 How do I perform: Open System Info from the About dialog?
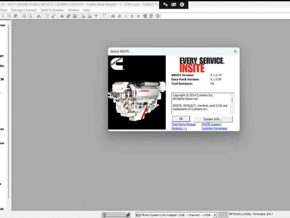click(x=213, y=119)
